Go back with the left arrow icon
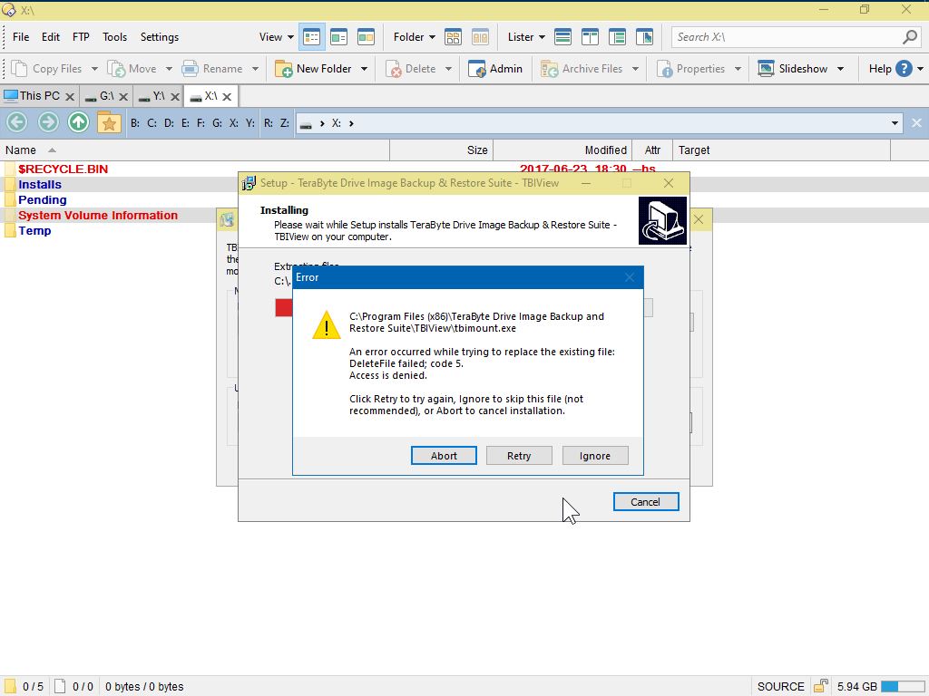The width and height of the screenshot is (929, 696). pos(16,122)
